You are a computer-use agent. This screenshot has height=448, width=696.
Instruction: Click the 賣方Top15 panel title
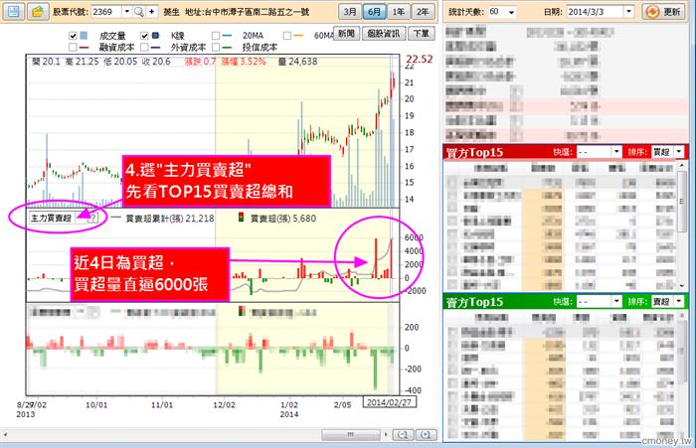click(474, 302)
